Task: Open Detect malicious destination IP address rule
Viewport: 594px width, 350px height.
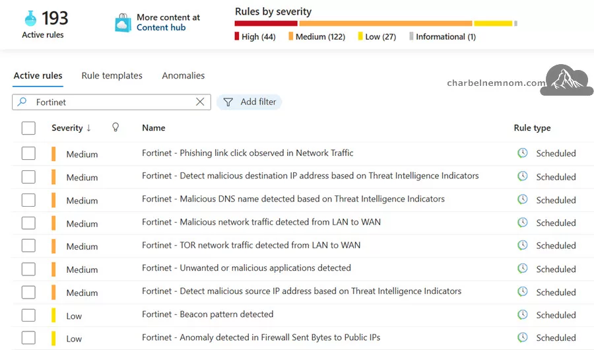Action: coord(310,176)
